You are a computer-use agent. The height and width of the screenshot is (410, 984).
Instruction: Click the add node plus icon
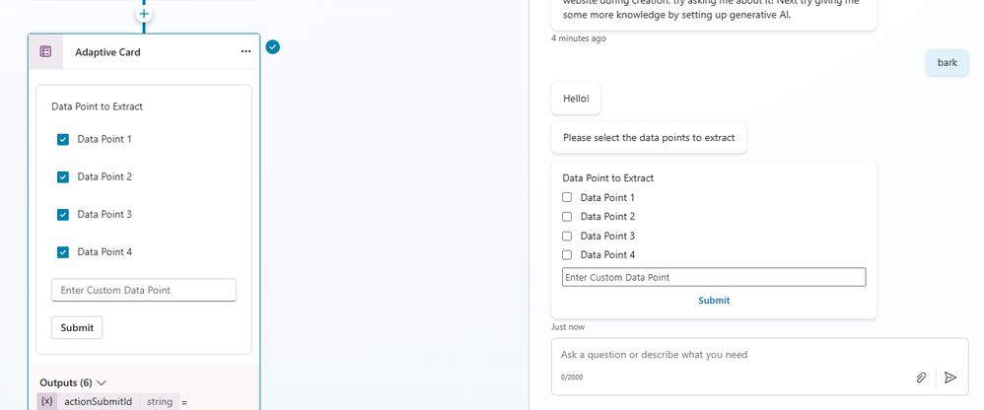coord(144,14)
